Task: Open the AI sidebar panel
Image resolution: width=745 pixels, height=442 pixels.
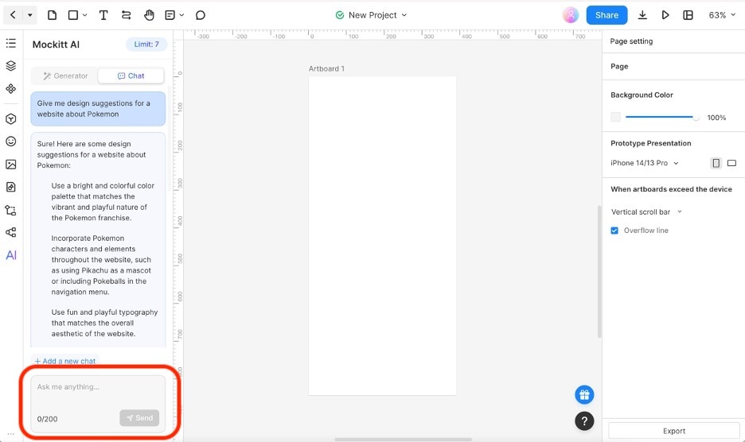Action: (x=11, y=255)
